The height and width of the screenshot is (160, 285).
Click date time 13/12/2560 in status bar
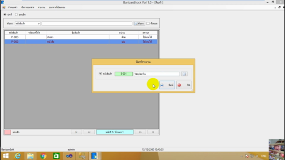tap(153, 149)
